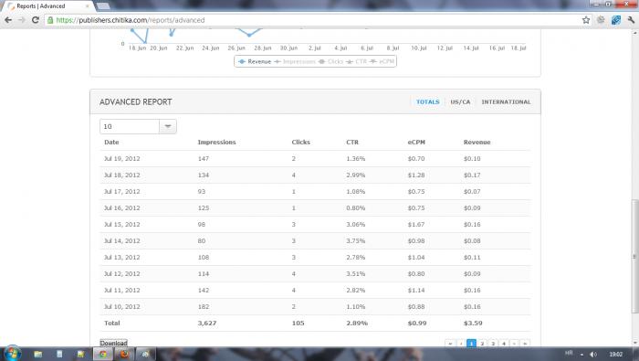This screenshot has height=361, width=639.
Task: Show hidden system tray icons
Action: point(581,355)
